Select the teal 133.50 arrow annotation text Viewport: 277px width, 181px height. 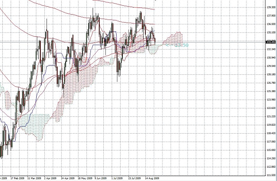point(177,45)
